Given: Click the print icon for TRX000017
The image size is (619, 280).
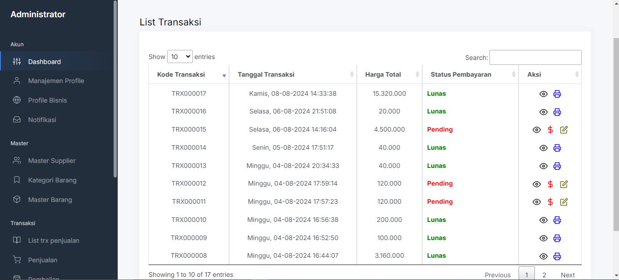Looking at the screenshot, I should (557, 94).
